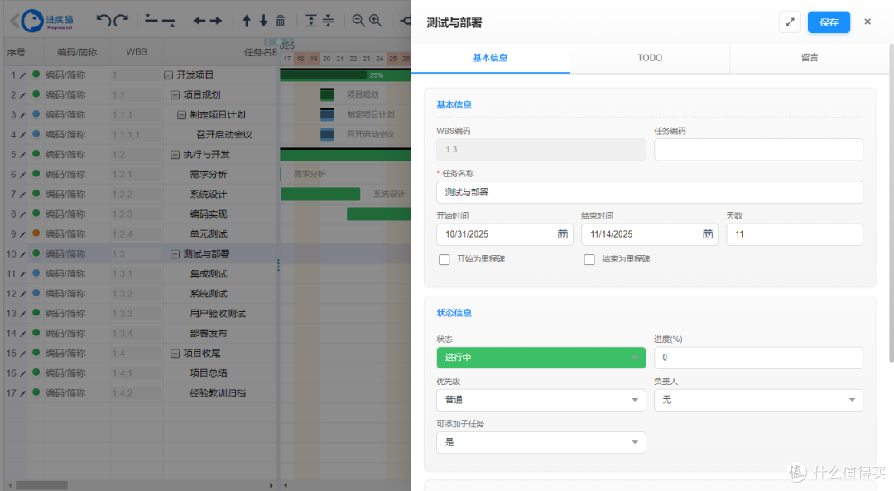Indent the task with the right arrow icon
Screen dimensions: 894x491
pos(215,21)
